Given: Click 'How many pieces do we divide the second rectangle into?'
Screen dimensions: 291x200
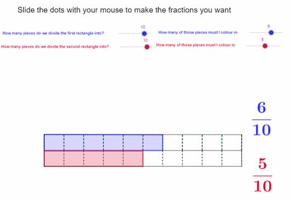Looking at the screenshot, I should tap(55, 46).
